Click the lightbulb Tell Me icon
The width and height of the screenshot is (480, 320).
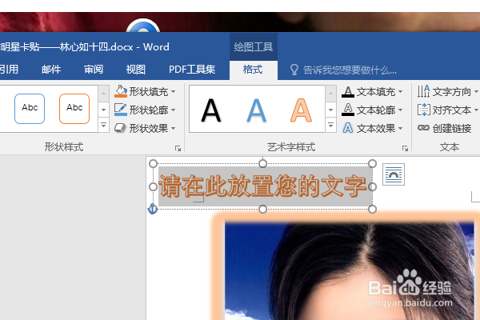[x=294, y=70]
